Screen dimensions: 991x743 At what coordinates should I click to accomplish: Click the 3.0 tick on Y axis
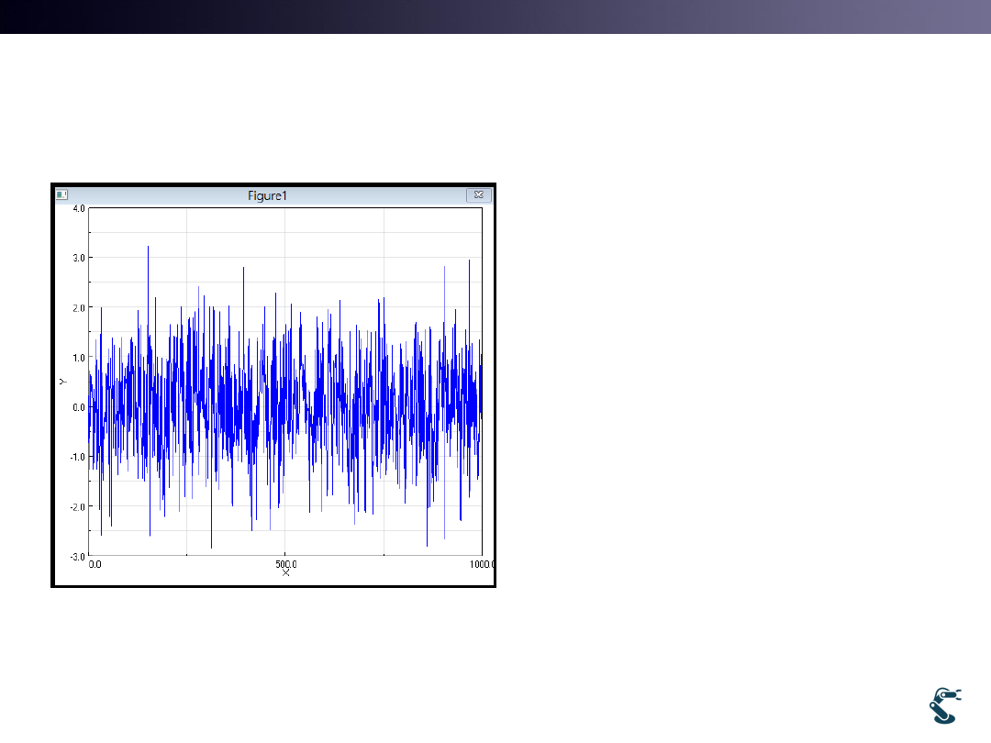78,258
